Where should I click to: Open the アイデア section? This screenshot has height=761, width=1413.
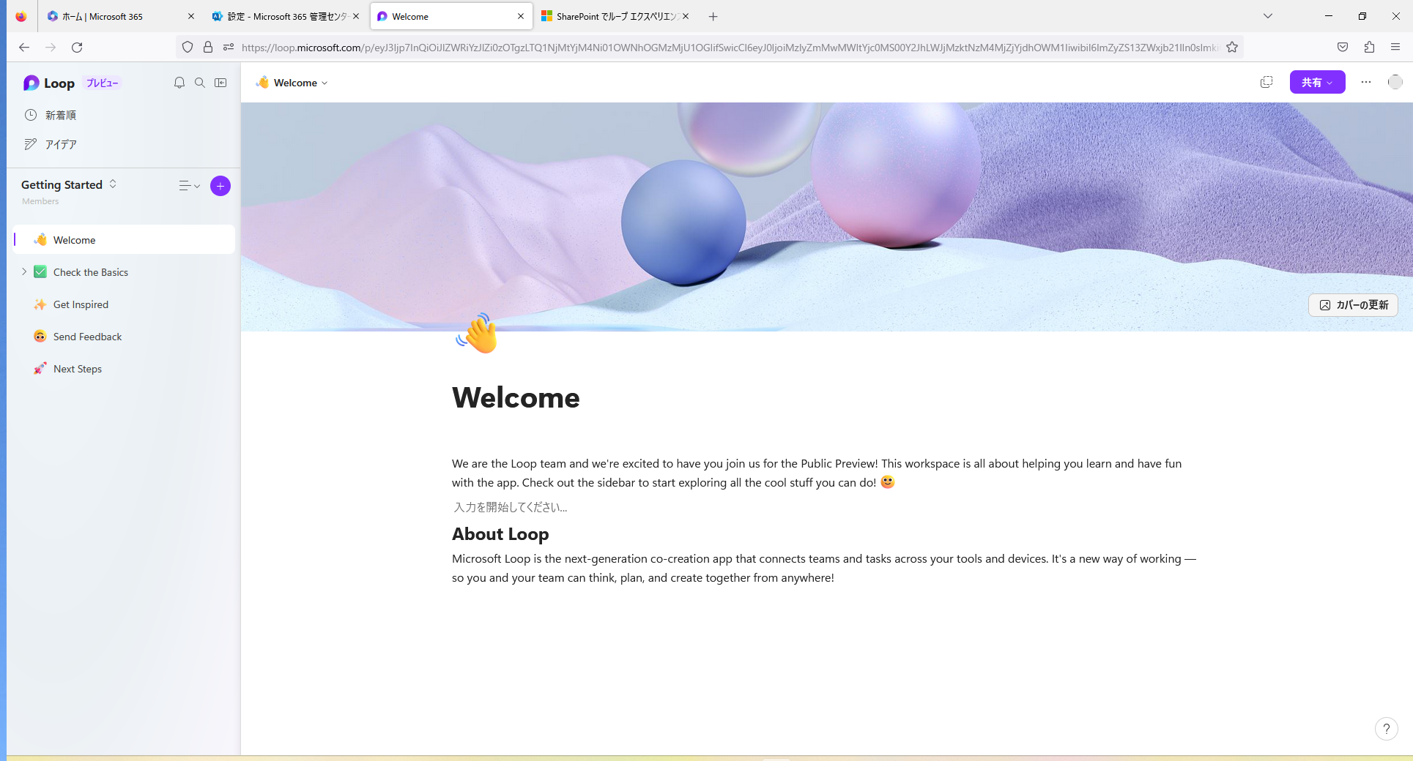click(x=60, y=144)
